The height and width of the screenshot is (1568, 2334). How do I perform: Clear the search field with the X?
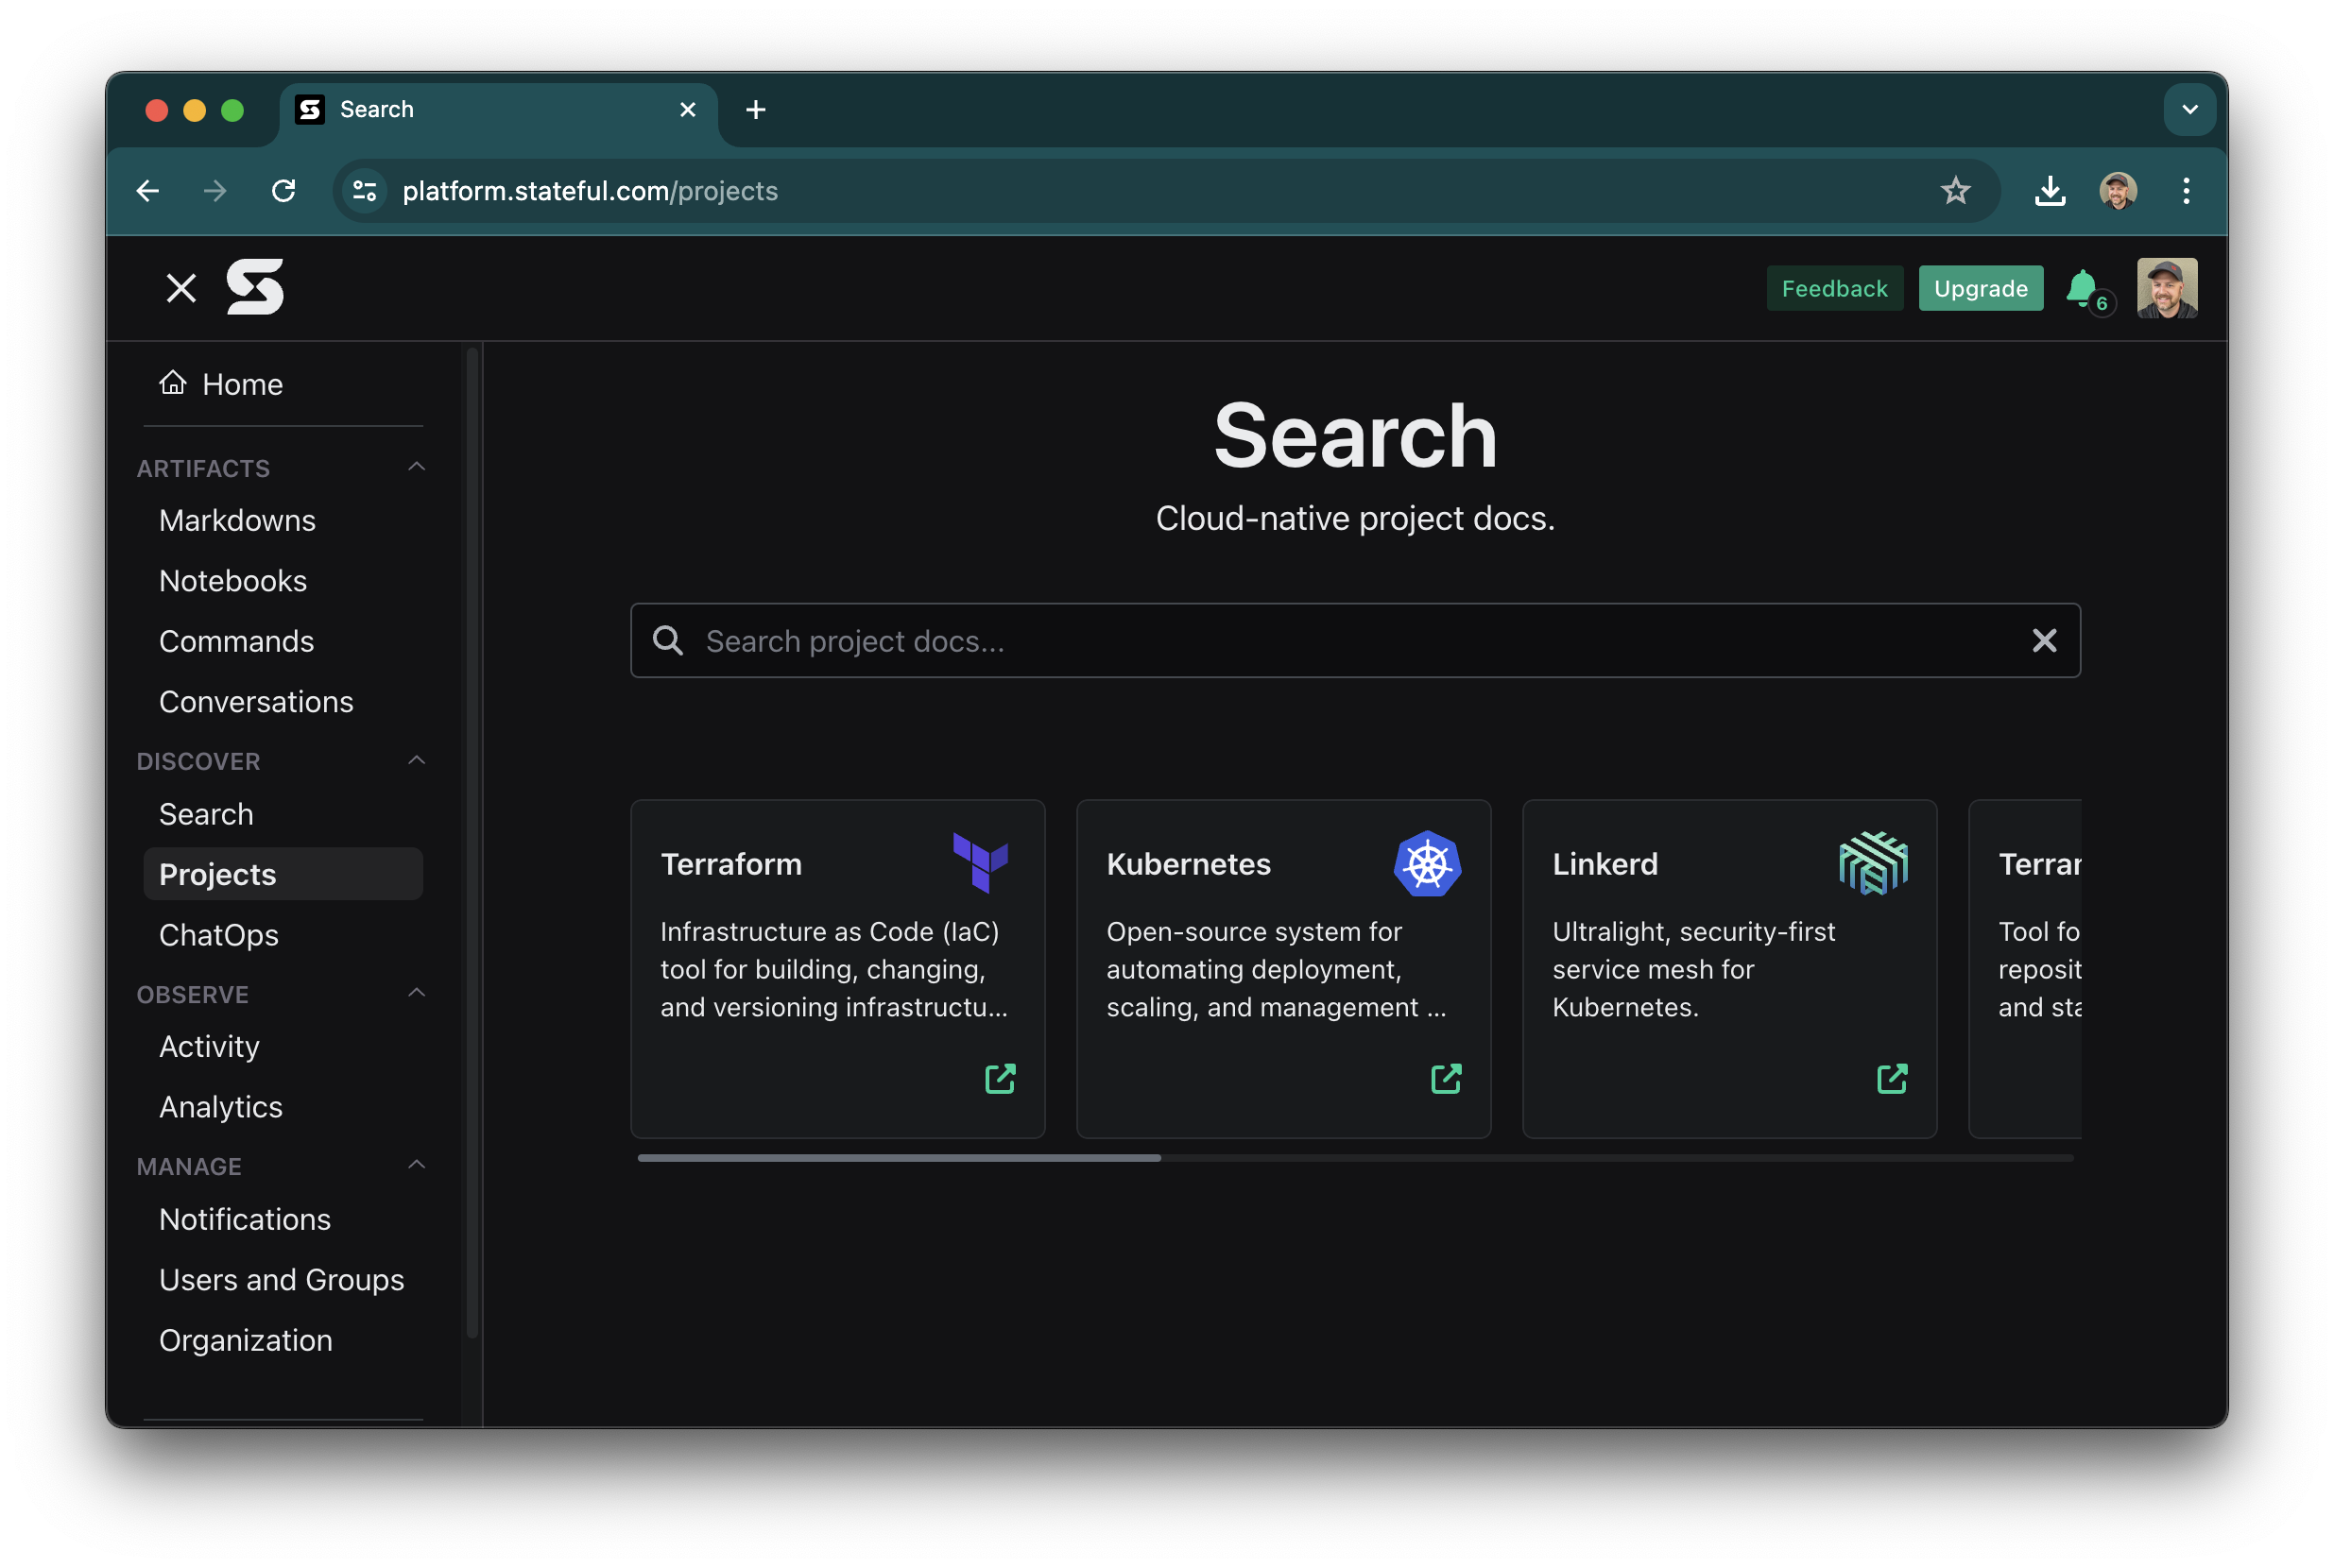click(2044, 640)
